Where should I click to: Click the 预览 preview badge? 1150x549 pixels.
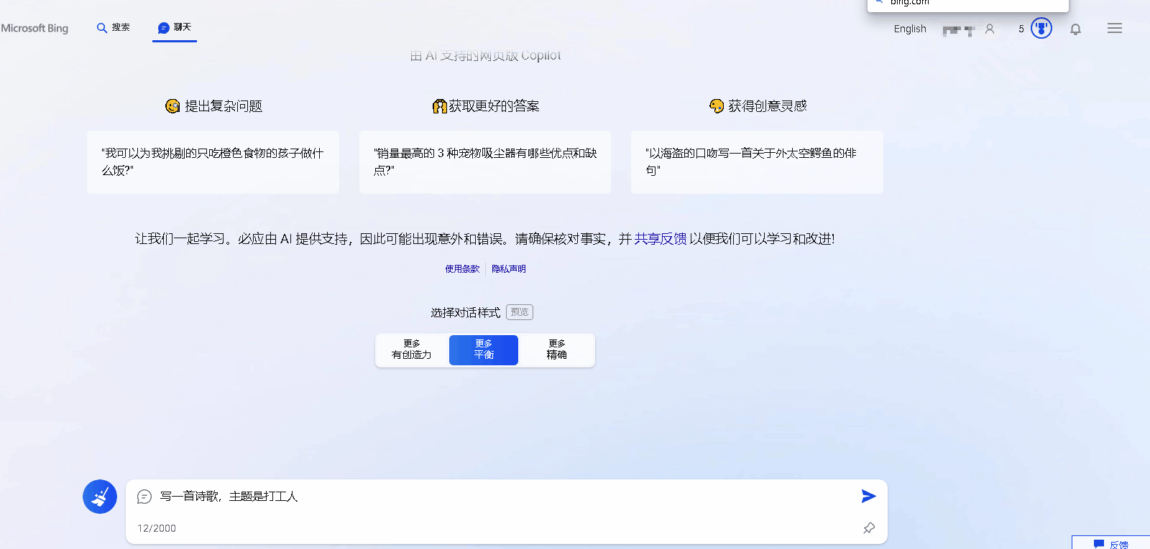pyautogui.click(x=520, y=312)
